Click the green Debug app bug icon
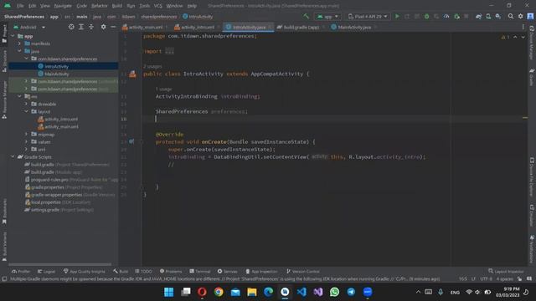This screenshot has width=536, height=301. [x=426, y=17]
